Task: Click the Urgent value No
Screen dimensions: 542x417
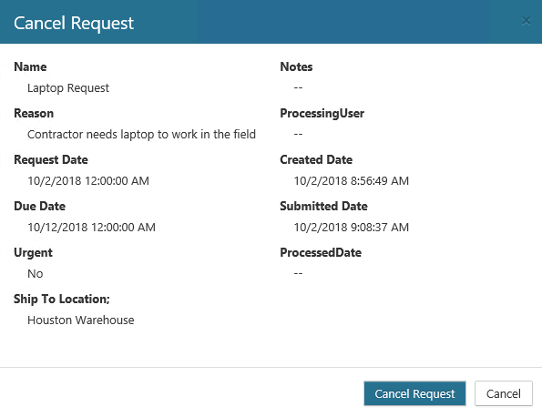Action: 36,274
